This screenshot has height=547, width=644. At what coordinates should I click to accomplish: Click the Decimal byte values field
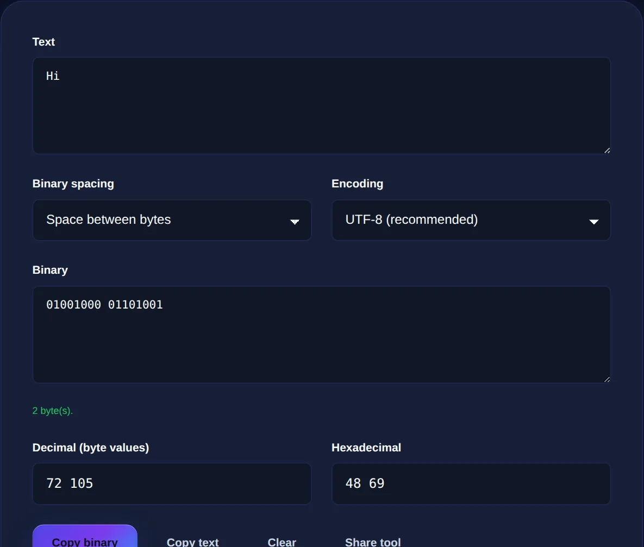coord(172,484)
